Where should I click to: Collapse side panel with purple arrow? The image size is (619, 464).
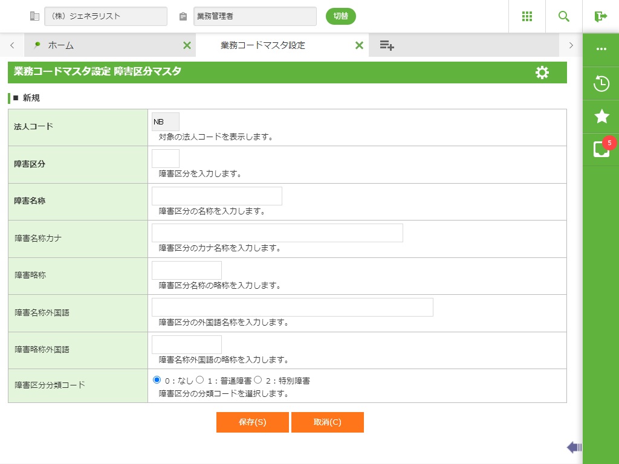point(574,447)
